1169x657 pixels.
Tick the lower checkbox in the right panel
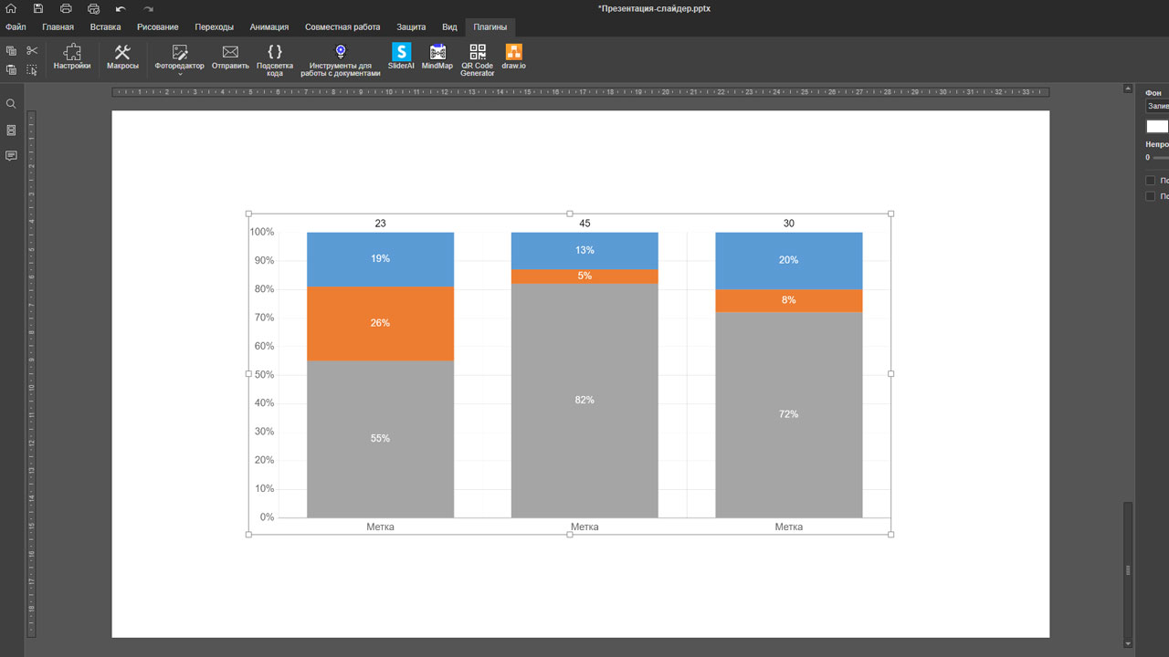pos(1151,196)
